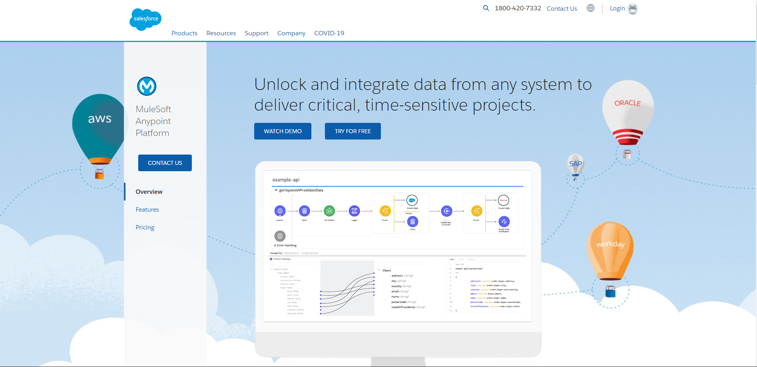The height and width of the screenshot is (367, 757).
Task: Click the Salesforce Create single node icon
Action: click(412, 200)
